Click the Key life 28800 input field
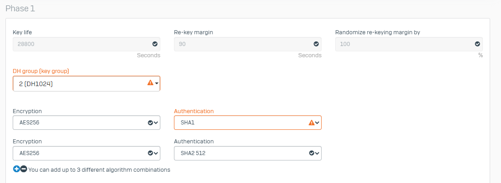Image resolution: width=501 pixels, height=183 pixels. 87,44
